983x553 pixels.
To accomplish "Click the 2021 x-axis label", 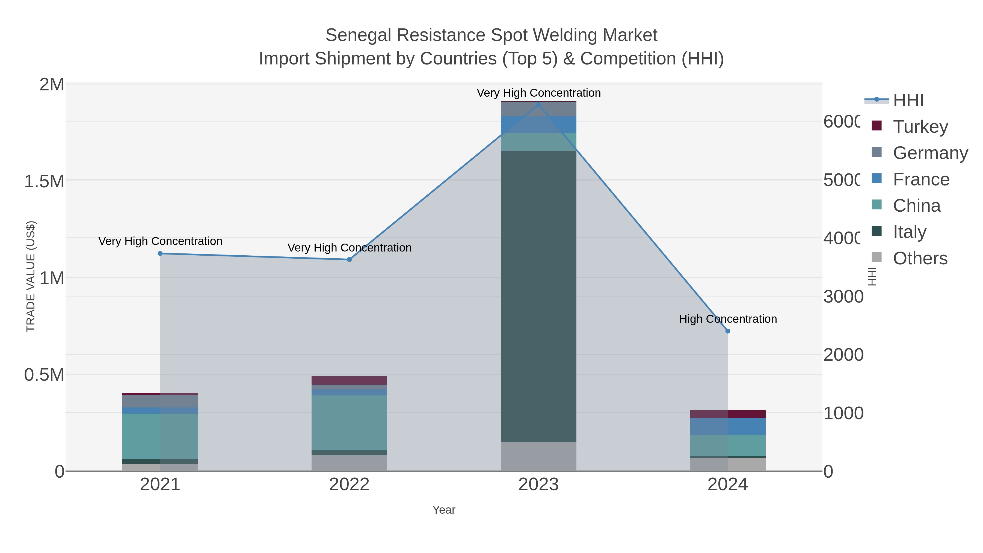I will pos(160,485).
